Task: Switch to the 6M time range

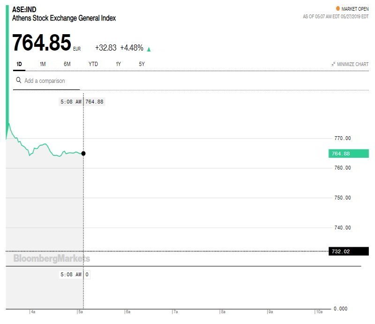Action: click(x=67, y=64)
